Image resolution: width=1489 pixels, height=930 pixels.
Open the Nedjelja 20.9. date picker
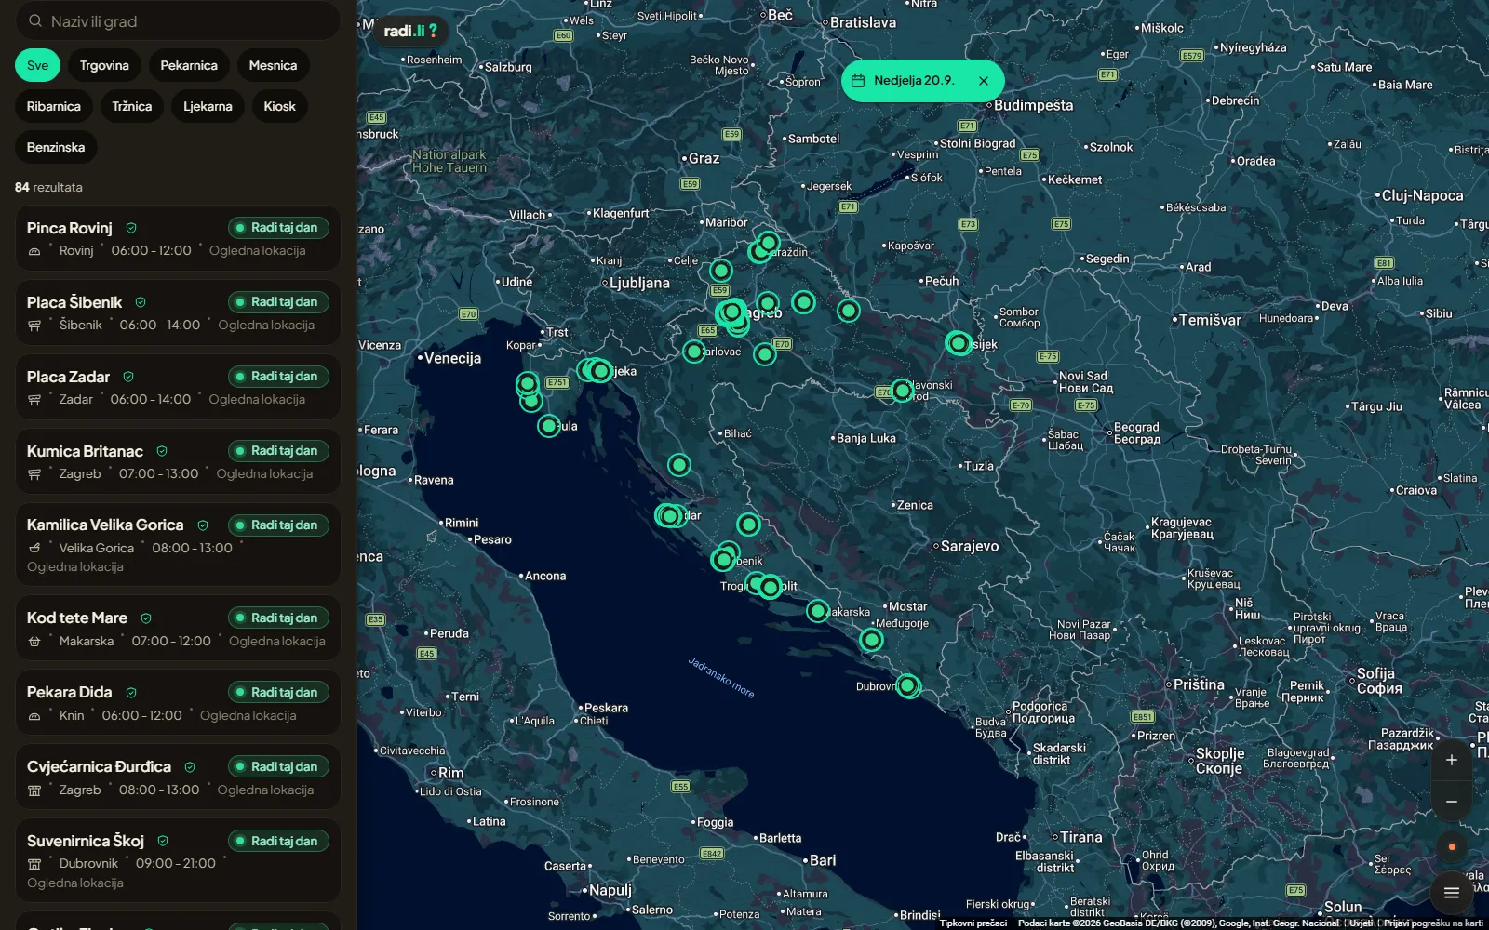[x=914, y=81]
